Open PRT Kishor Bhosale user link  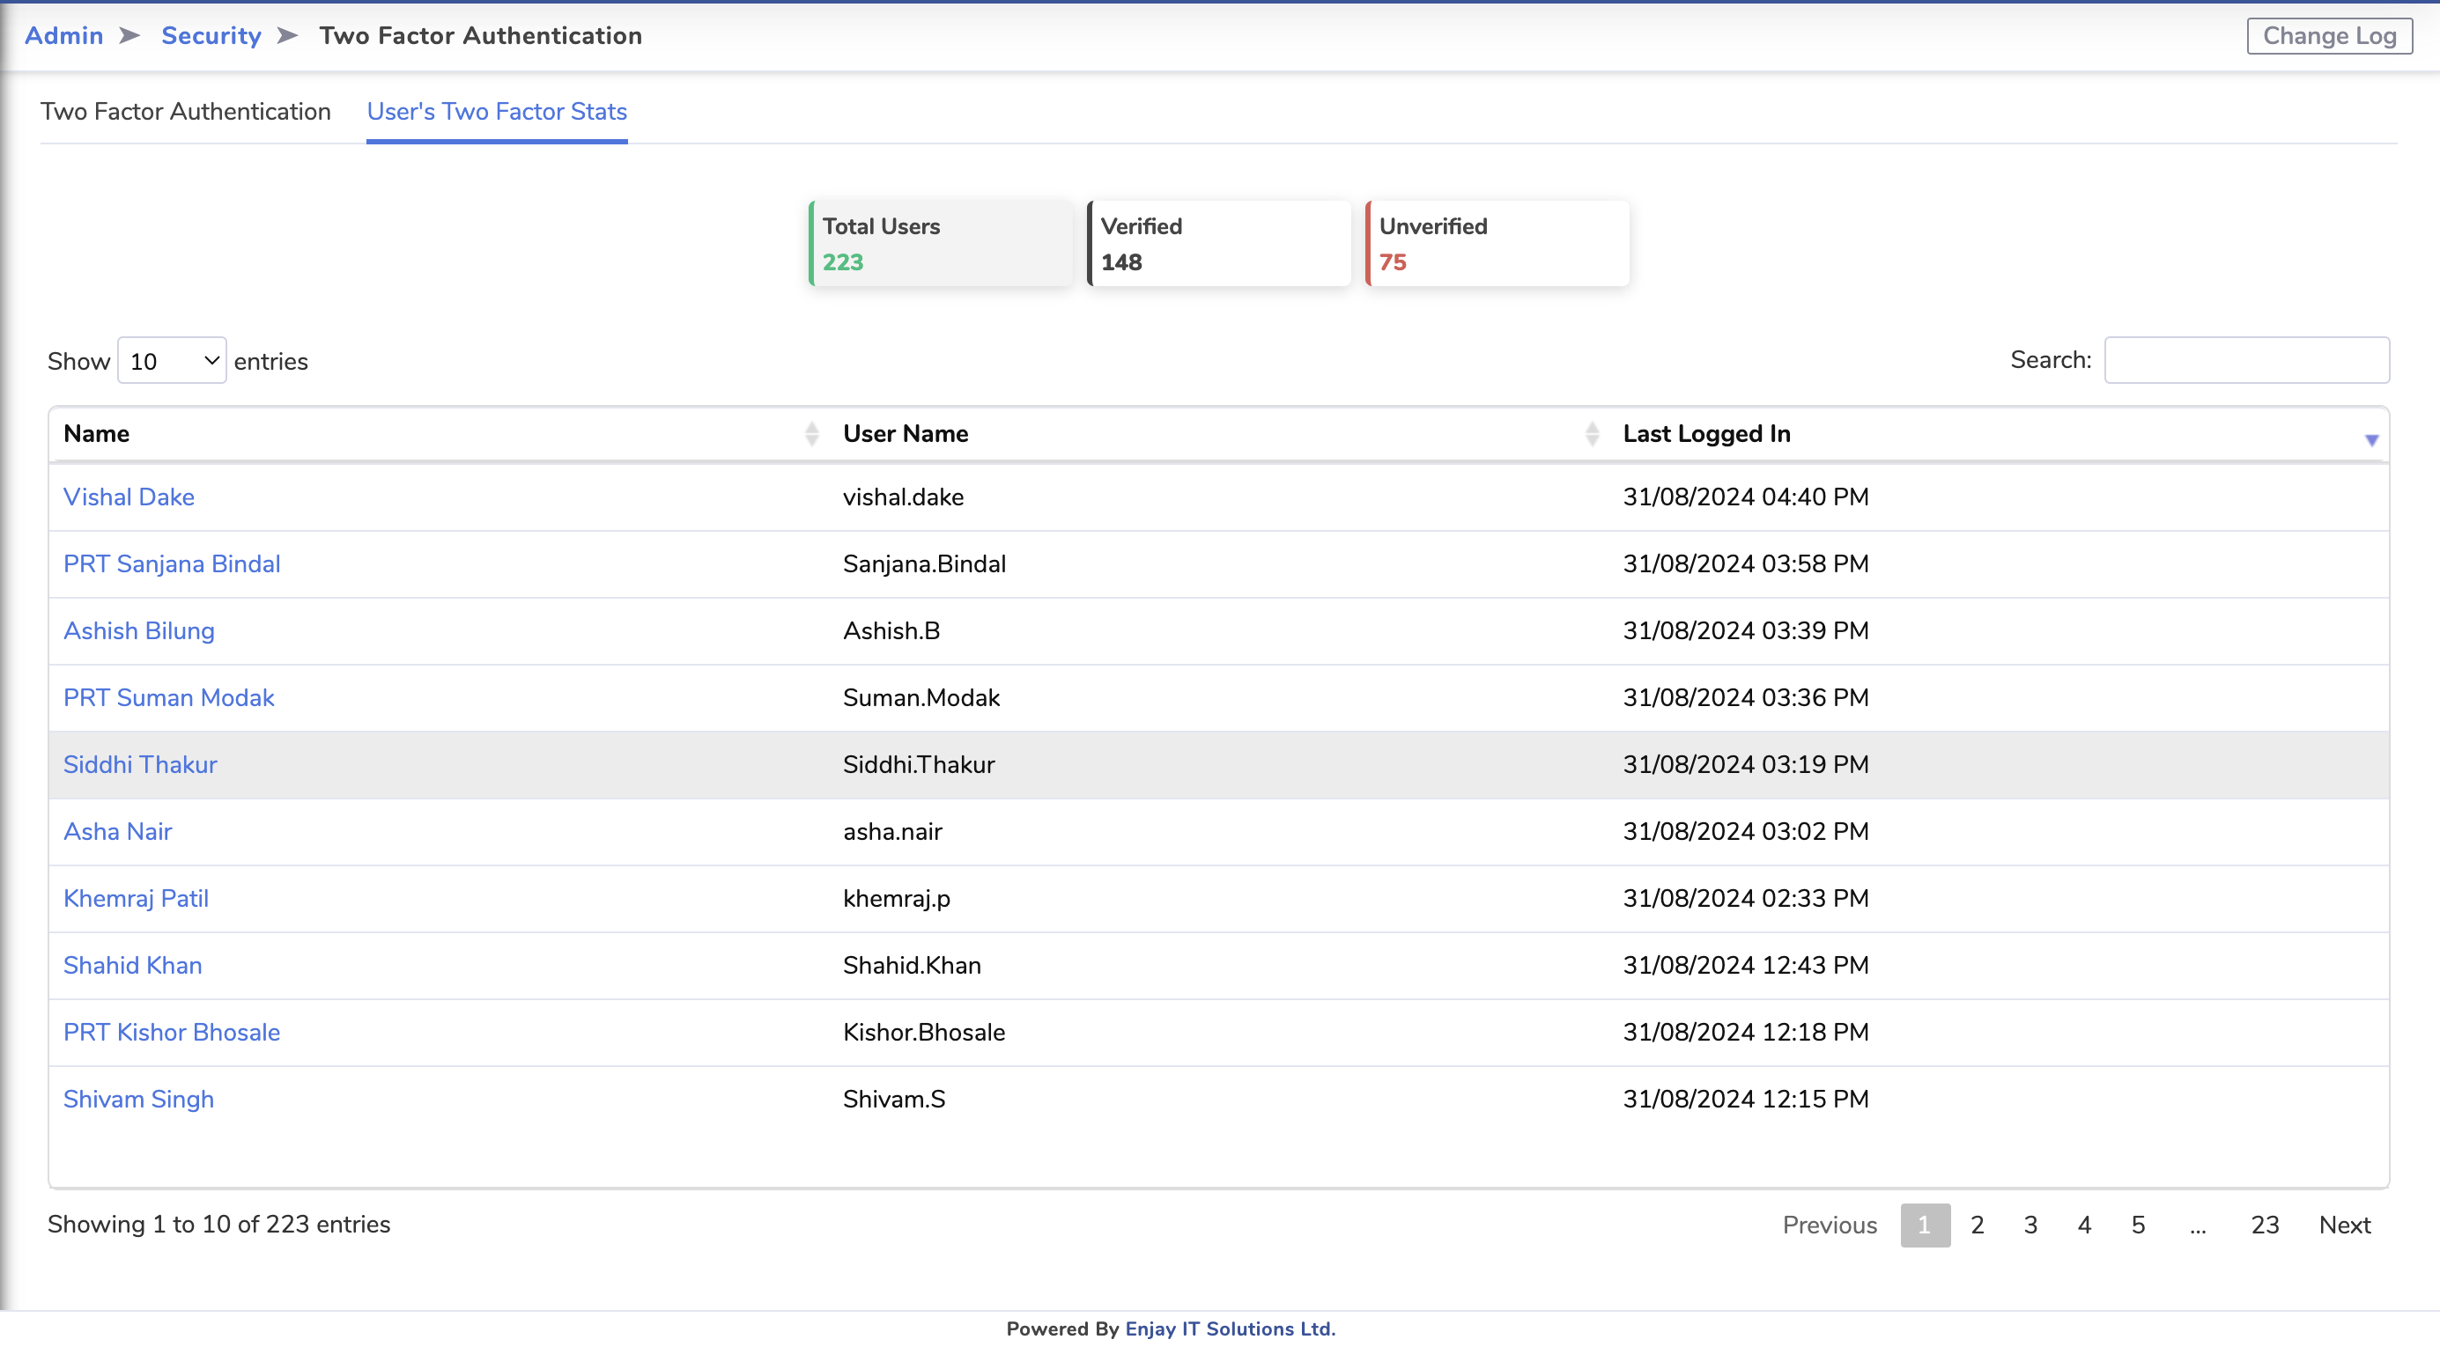point(172,1032)
